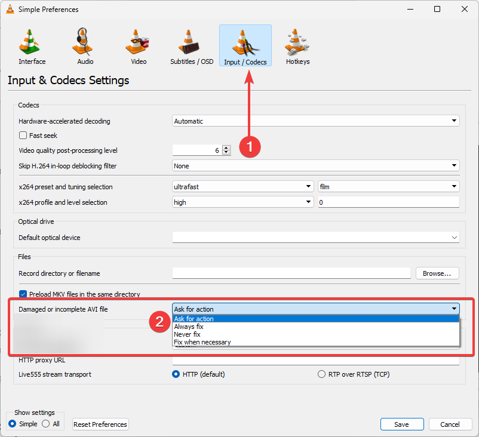This screenshot has height=437, width=479.
Task: Uncheck Preload MKV files in same directory
Action: coord(23,294)
